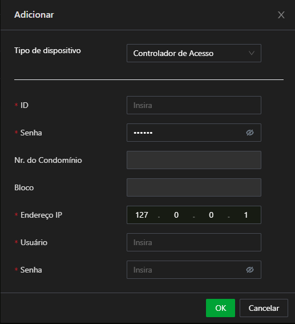The width and height of the screenshot is (295, 324).
Task: Click the Adicionar dialog title
Action: click(x=34, y=15)
